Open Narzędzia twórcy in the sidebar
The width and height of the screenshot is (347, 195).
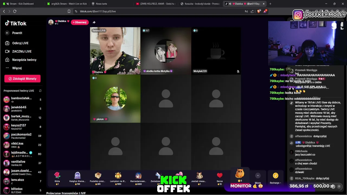click(24, 60)
